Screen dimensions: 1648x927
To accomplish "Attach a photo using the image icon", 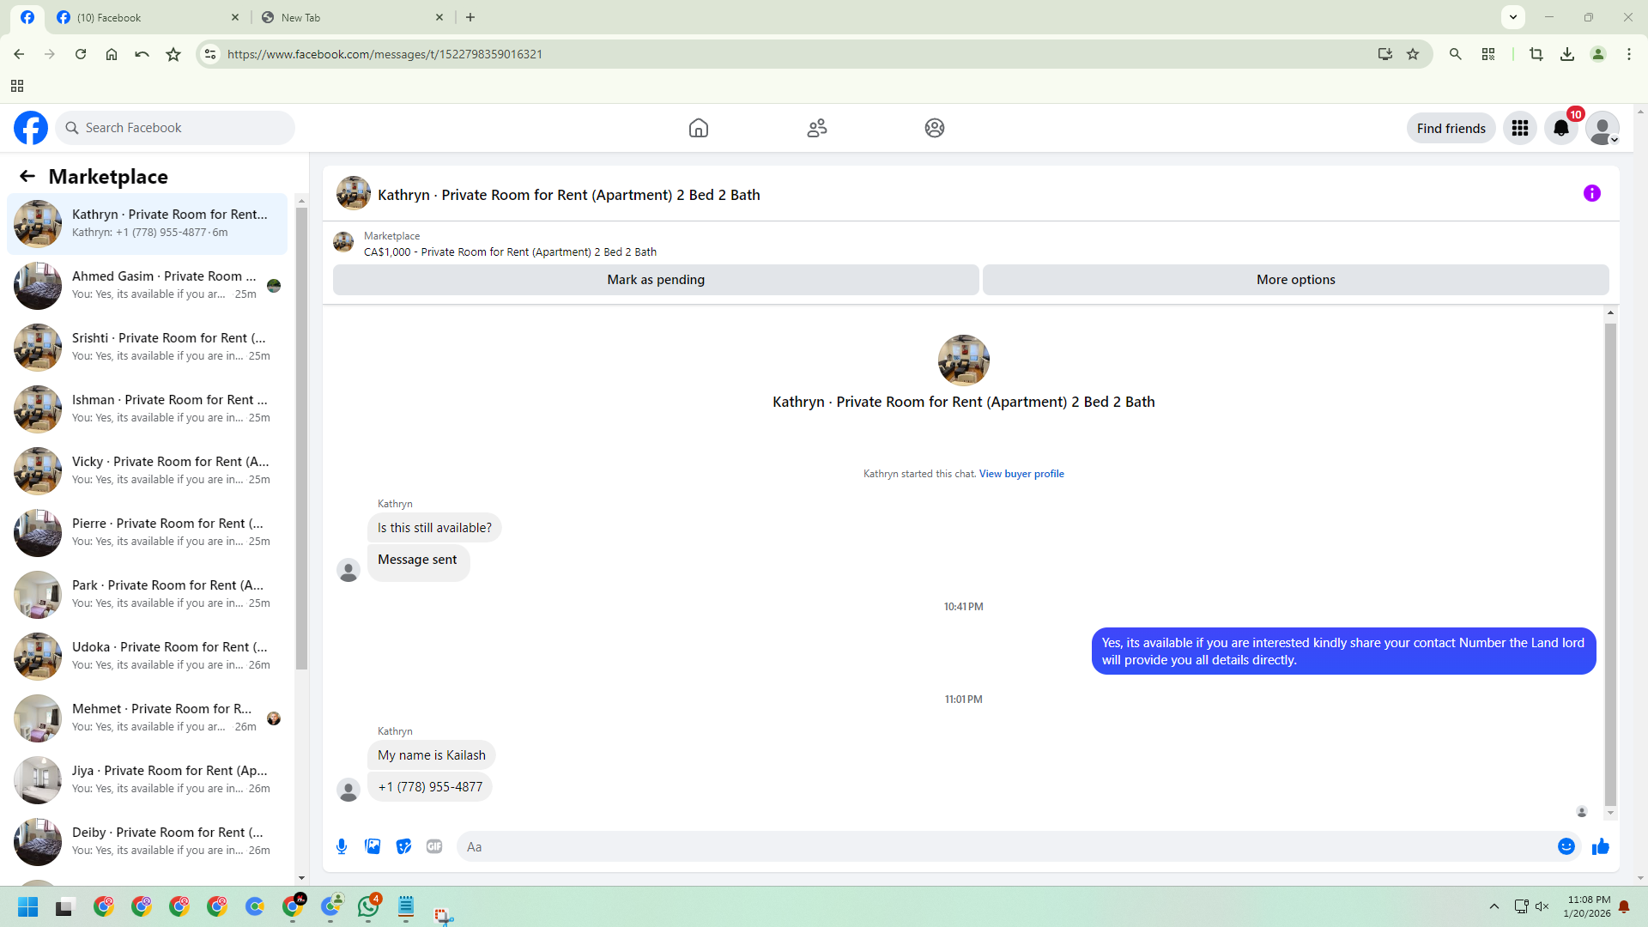I will pos(373,846).
